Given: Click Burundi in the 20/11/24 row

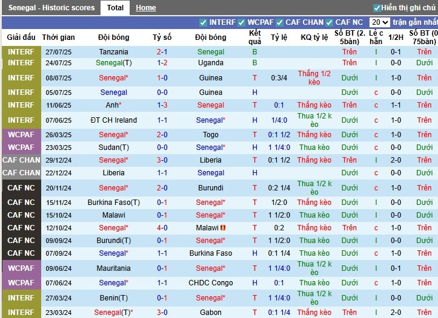Looking at the screenshot, I should 211,188.
